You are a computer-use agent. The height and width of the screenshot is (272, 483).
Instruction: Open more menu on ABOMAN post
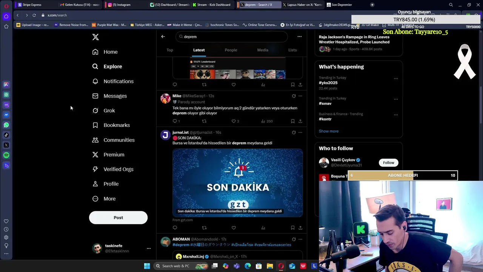[300, 239]
